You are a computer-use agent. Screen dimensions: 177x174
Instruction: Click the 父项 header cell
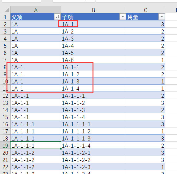pos(36,17)
